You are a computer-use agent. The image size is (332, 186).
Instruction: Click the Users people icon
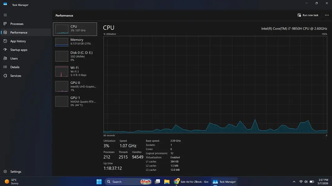[x=5, y=58]
